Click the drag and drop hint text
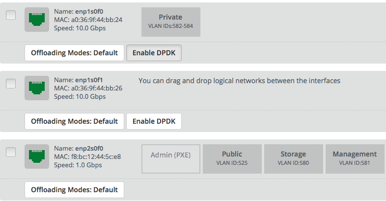Viewport: 386px width, 201px height. tap(239, 80)
